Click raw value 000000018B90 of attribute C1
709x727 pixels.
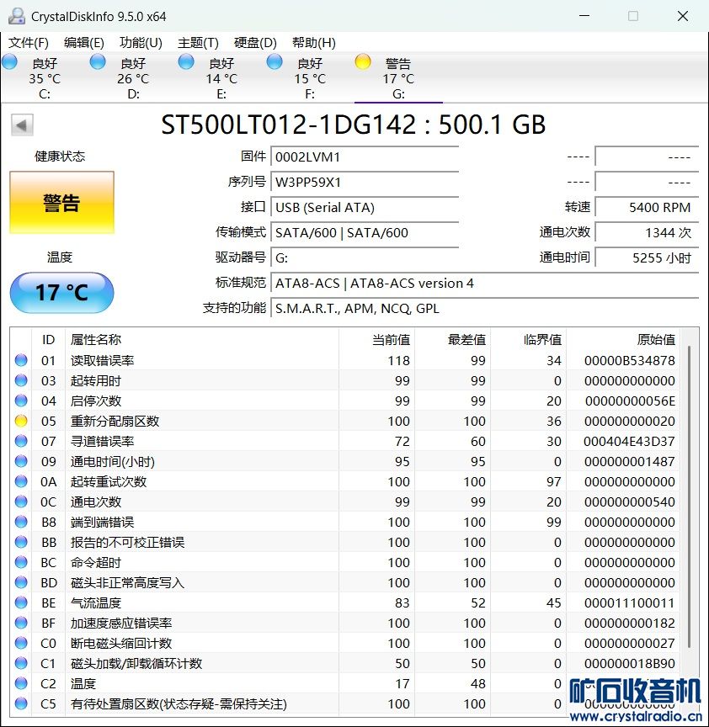(630, 664)
